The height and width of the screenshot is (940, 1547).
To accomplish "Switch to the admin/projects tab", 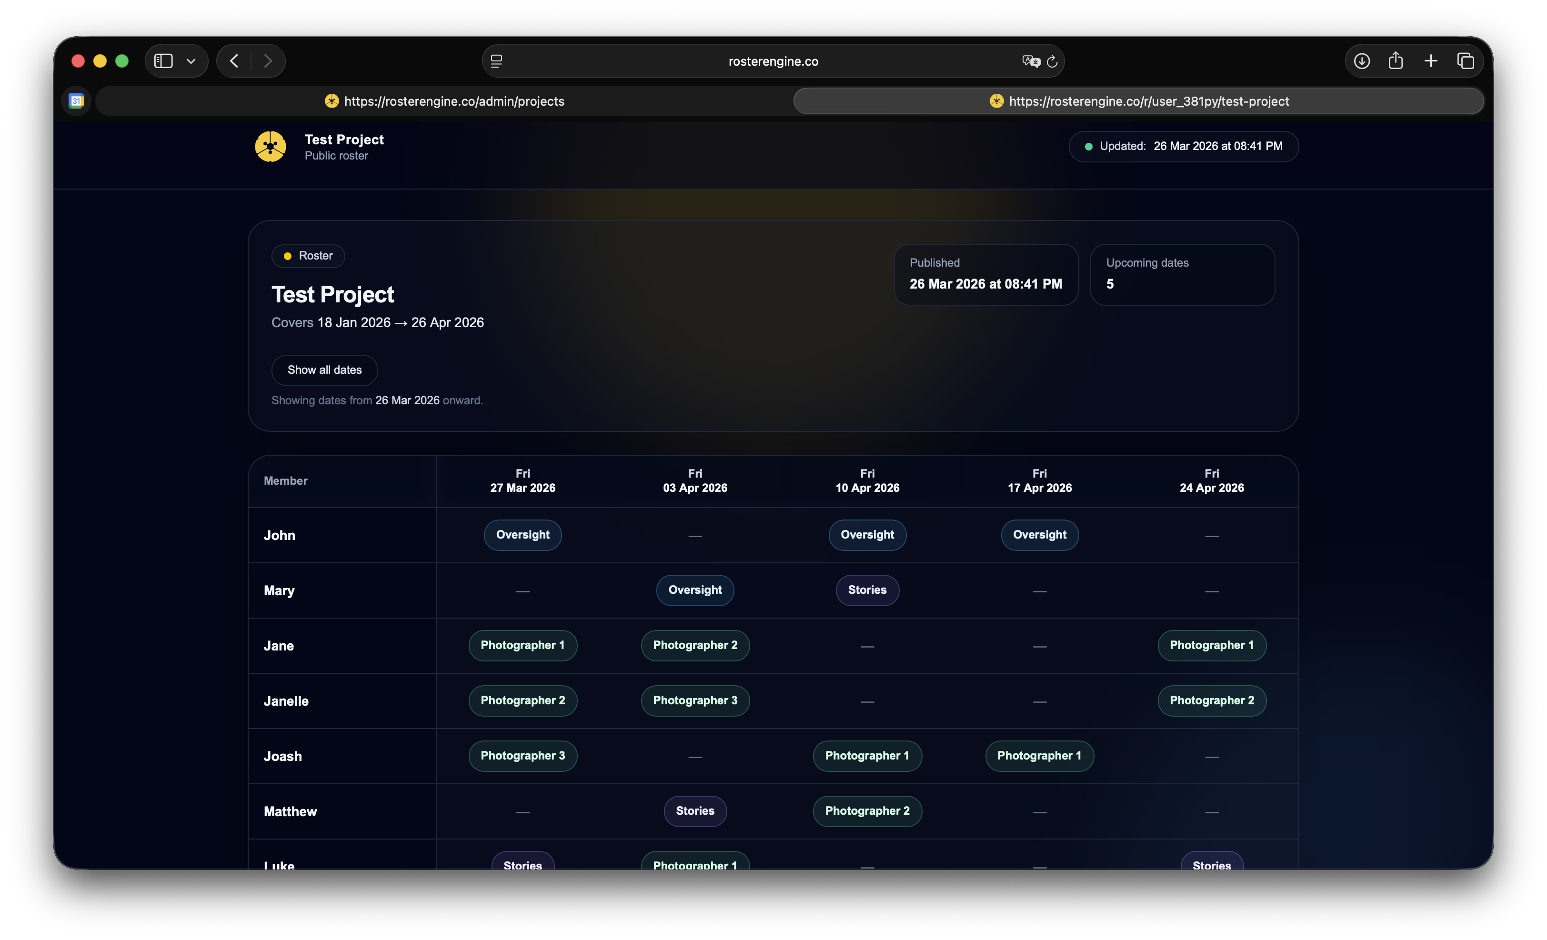I will click(x=444, y=101).
